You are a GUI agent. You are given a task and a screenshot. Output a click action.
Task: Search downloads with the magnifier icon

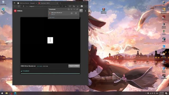coord(72,9)
